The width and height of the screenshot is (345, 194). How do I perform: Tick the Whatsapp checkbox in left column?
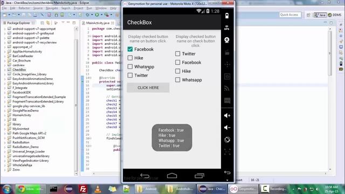(x=130, y=66)
